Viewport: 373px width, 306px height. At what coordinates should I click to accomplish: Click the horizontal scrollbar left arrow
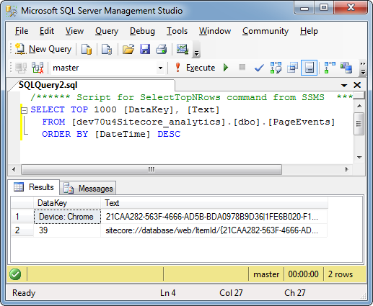pos(14,169)
